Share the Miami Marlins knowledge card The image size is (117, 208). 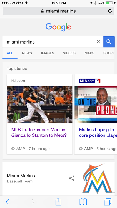(x=72, y=178)
